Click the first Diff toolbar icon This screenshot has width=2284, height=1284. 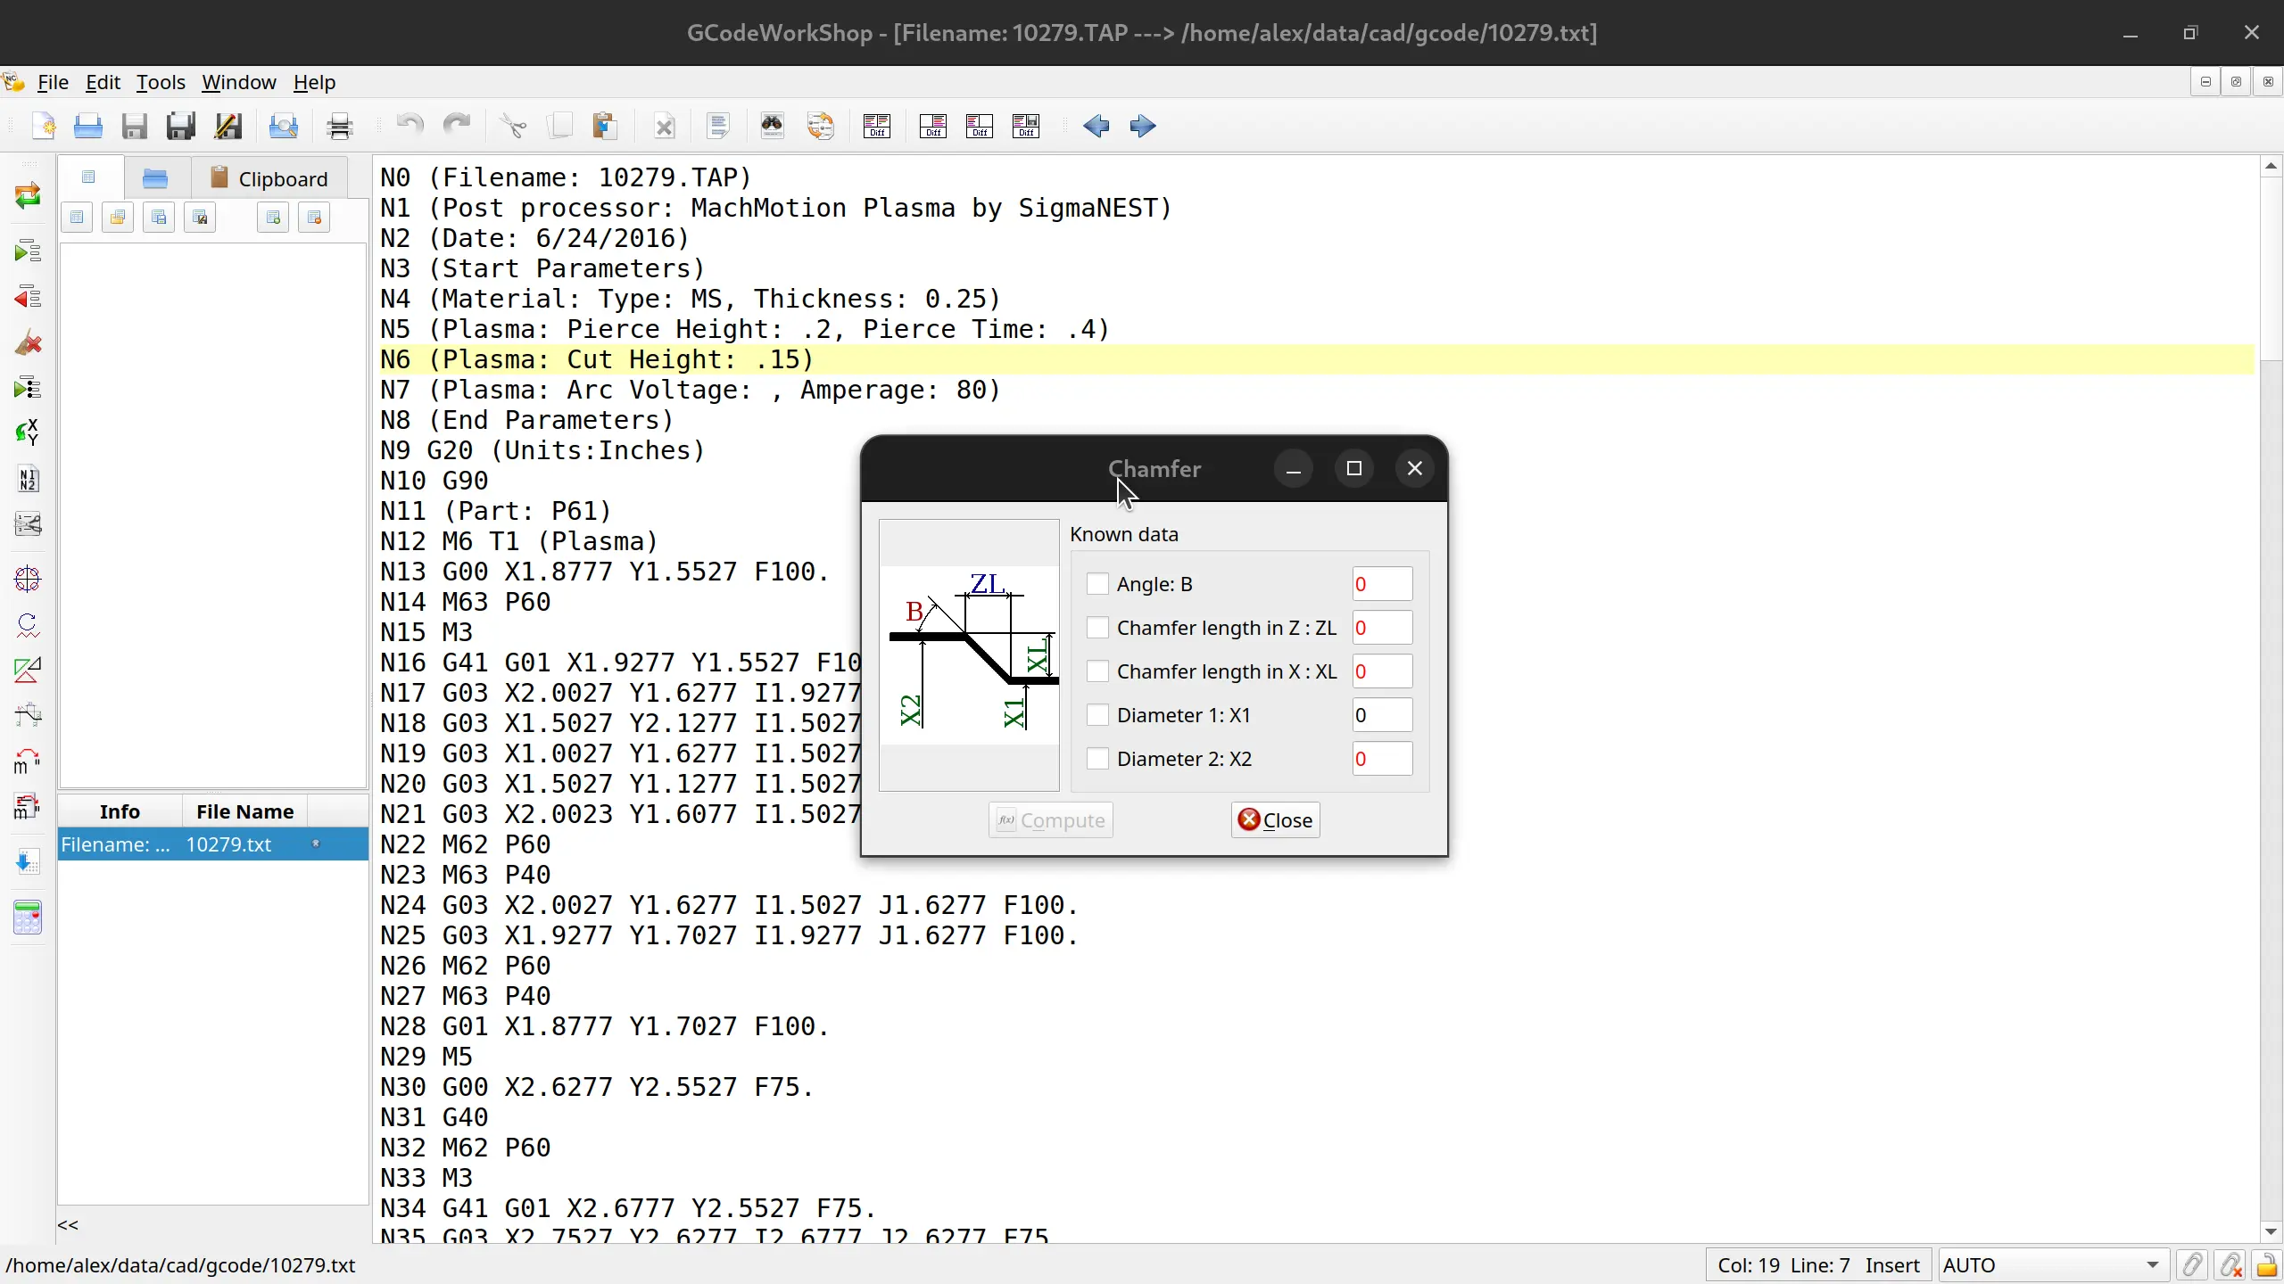(x=877, y=126)
